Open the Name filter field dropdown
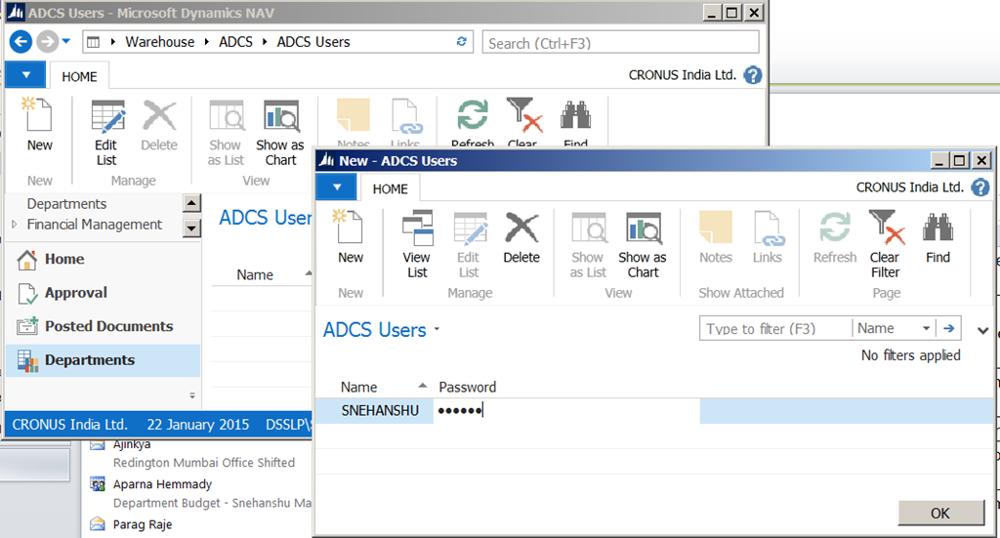The width and height of the screenshot is (1000, 538). tap(926, 328)
